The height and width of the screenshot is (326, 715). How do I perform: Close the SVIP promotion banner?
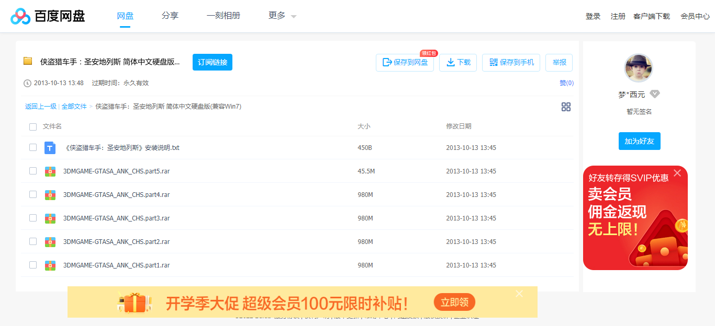[677, 172]
